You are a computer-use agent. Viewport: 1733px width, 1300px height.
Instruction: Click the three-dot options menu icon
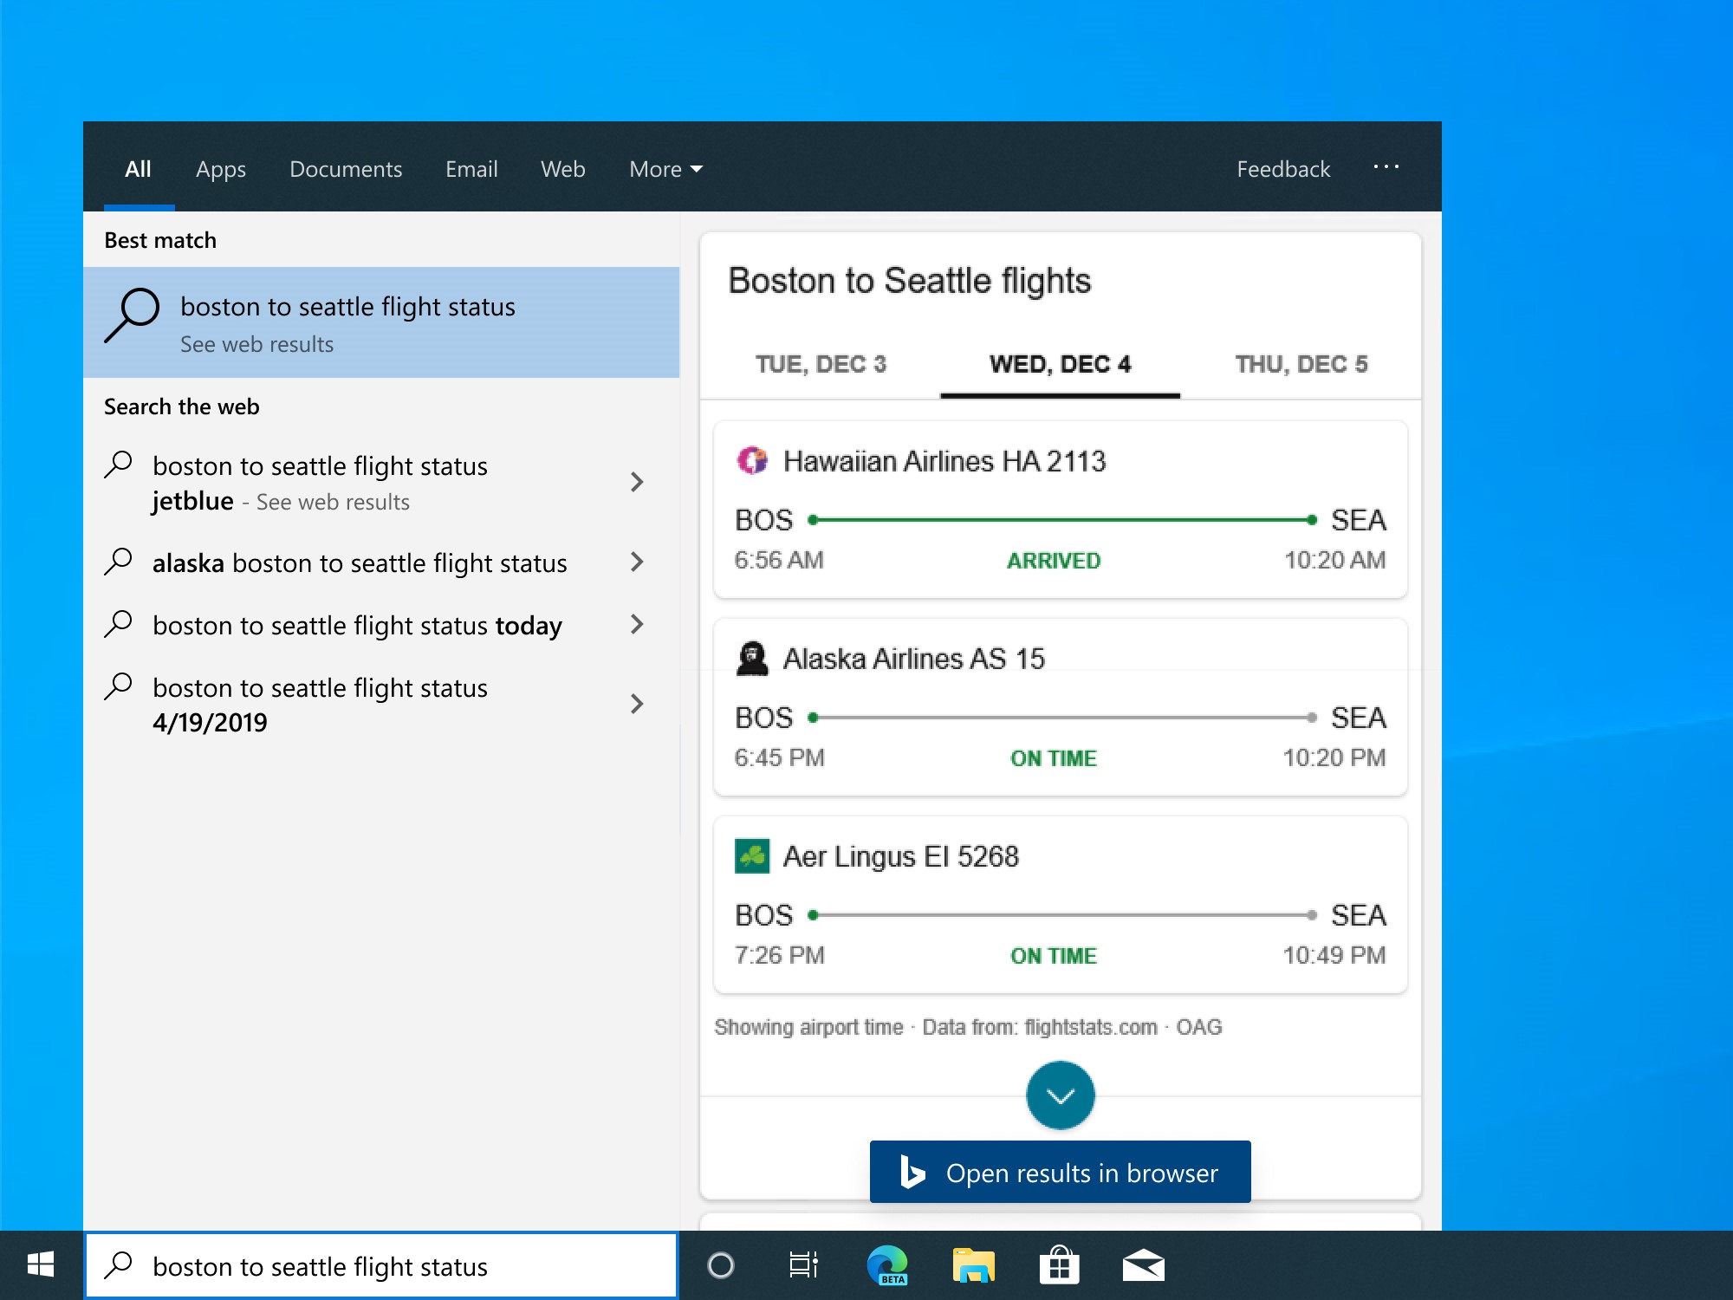pyautogui.click(x=1386, y=167)
